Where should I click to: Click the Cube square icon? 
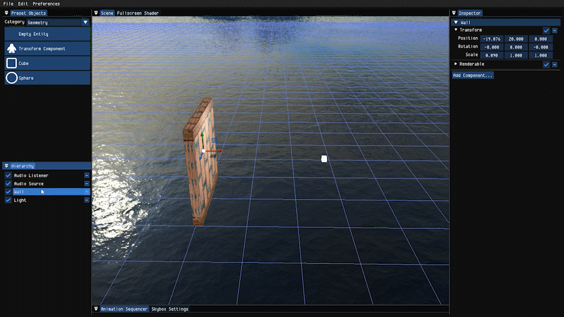tap(12, 63)
